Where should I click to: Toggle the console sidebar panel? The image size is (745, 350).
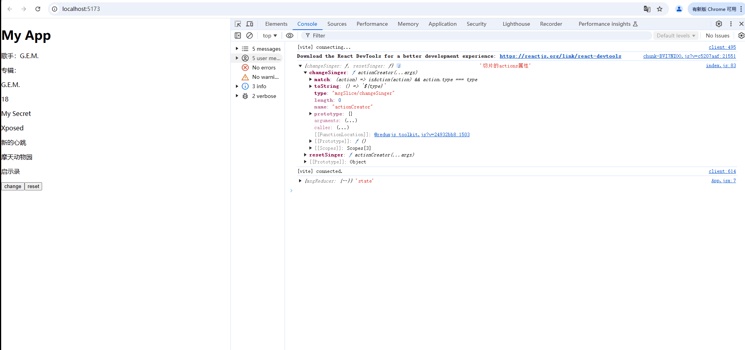point(238,36)
